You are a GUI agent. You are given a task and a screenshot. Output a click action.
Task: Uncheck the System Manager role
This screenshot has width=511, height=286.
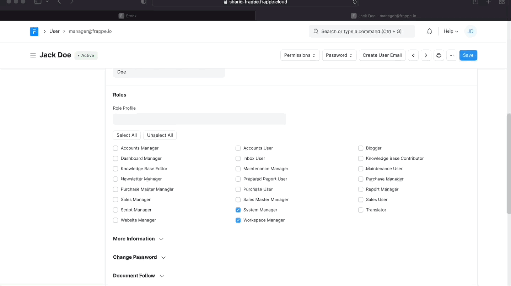238,210
